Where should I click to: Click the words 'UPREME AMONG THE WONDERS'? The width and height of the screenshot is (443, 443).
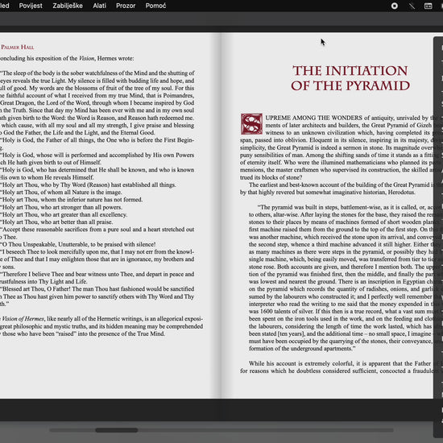[313, 118]
